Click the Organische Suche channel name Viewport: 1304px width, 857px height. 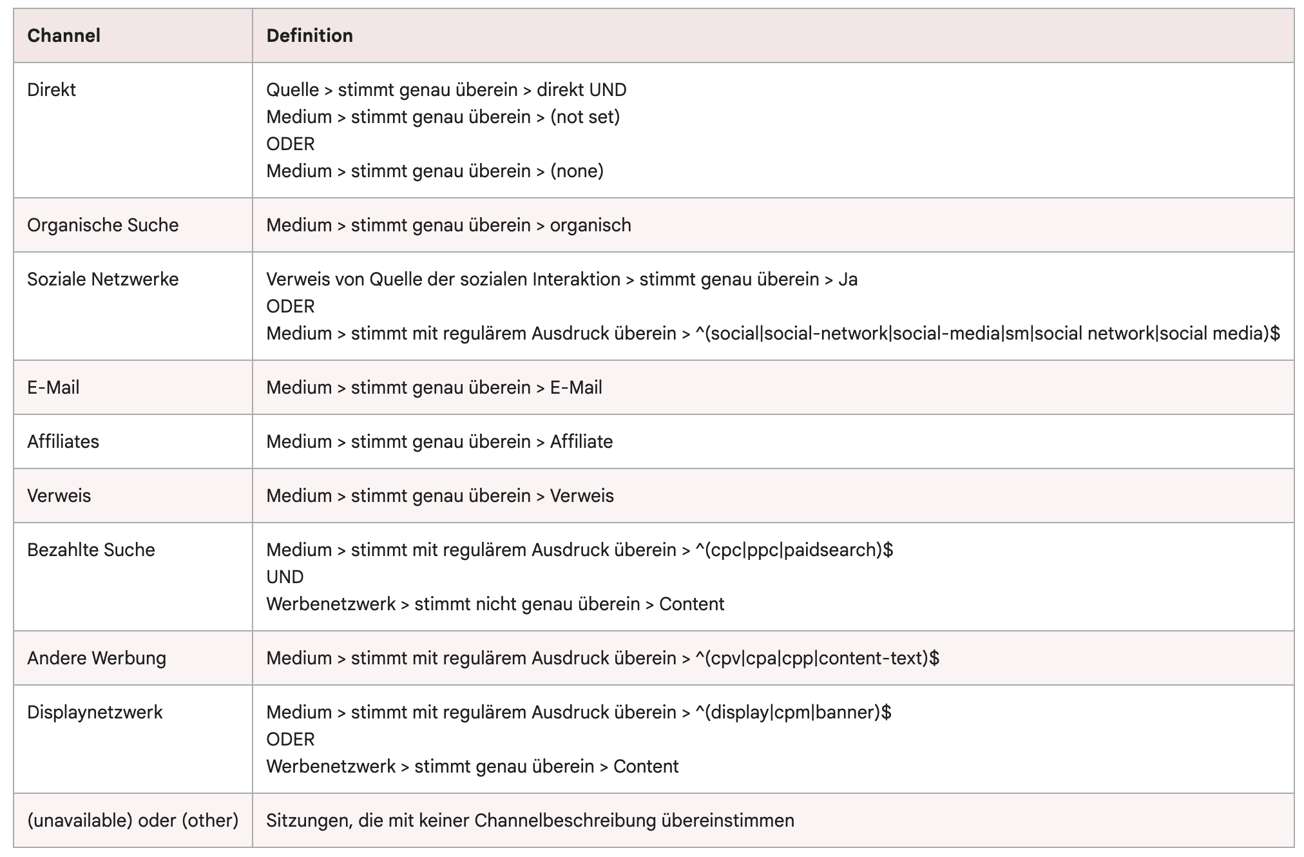(x=102, y=225)
